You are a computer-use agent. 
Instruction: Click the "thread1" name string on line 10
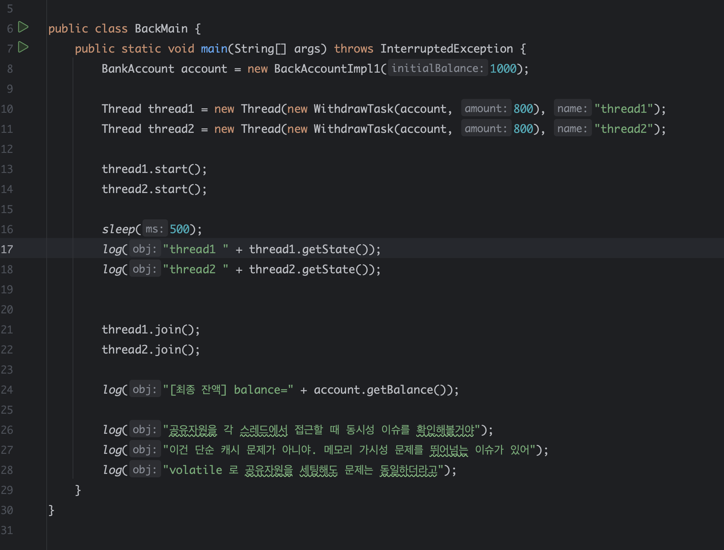tap(623, 109)
